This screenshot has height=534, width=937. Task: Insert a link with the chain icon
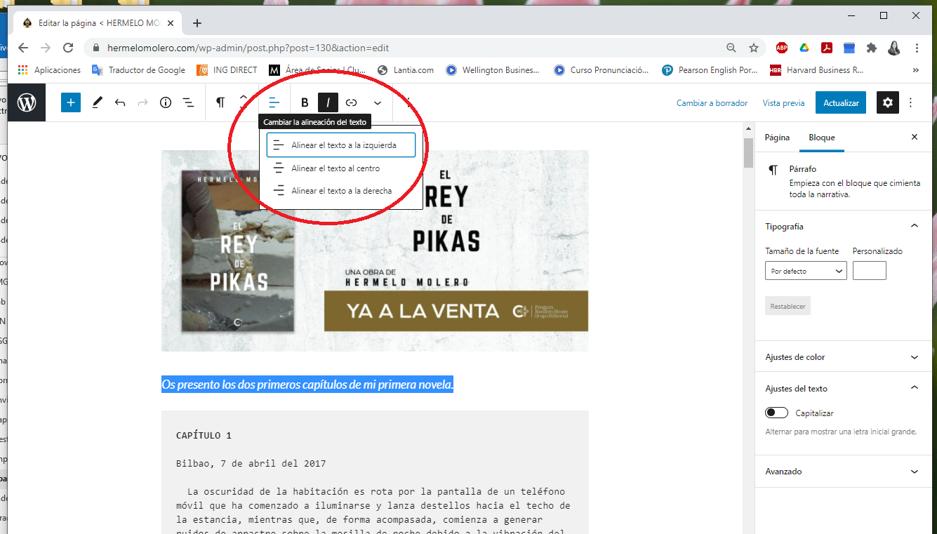coord(352,102)
